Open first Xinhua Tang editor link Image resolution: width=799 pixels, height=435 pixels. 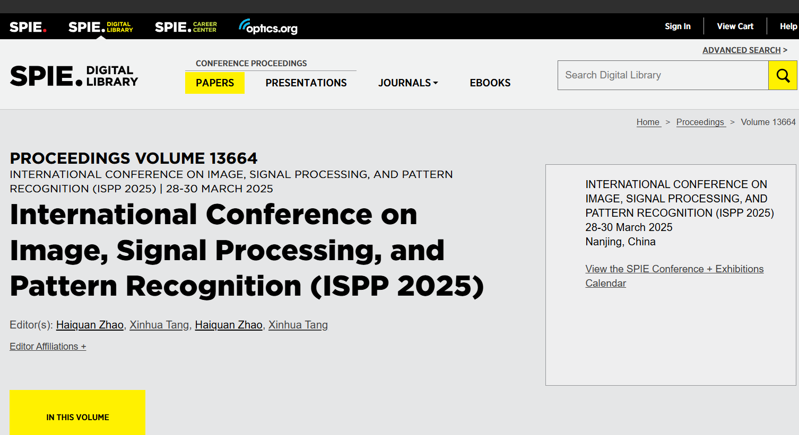pos(159,325)
